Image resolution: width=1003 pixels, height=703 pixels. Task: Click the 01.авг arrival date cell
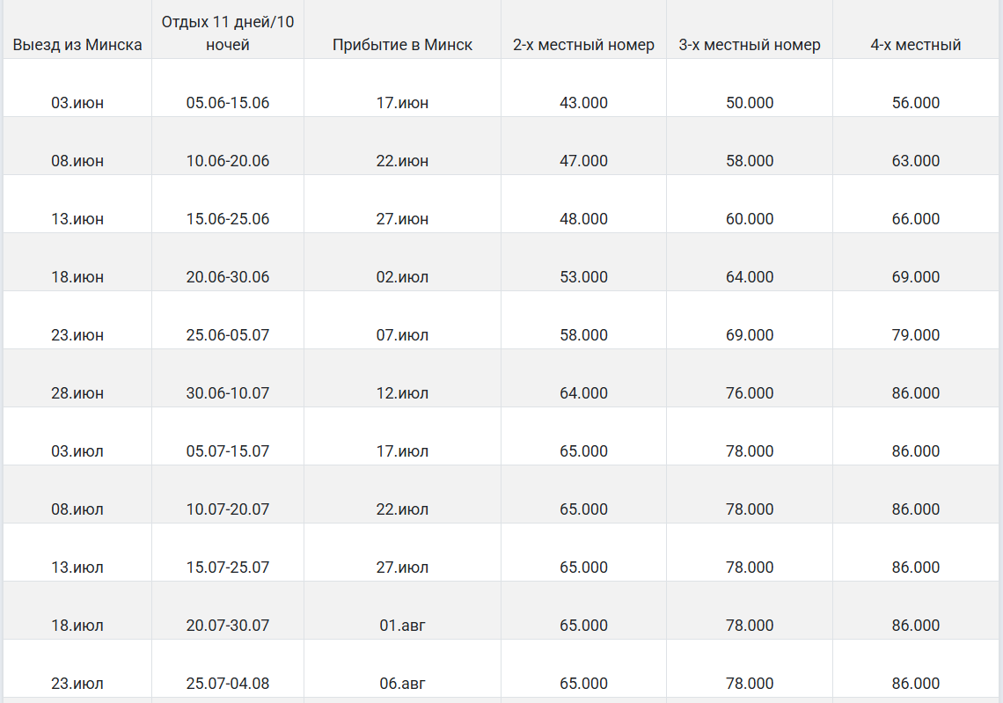coord(402,626)
